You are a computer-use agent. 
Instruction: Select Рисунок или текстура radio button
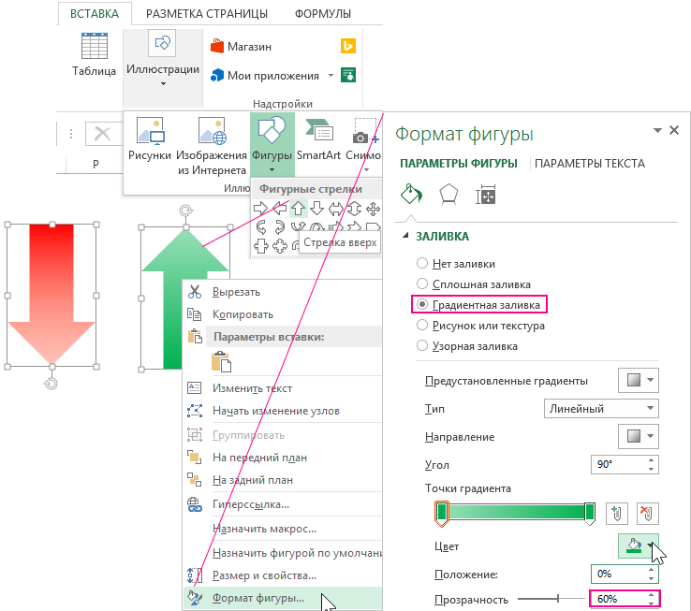pos(422,325)
